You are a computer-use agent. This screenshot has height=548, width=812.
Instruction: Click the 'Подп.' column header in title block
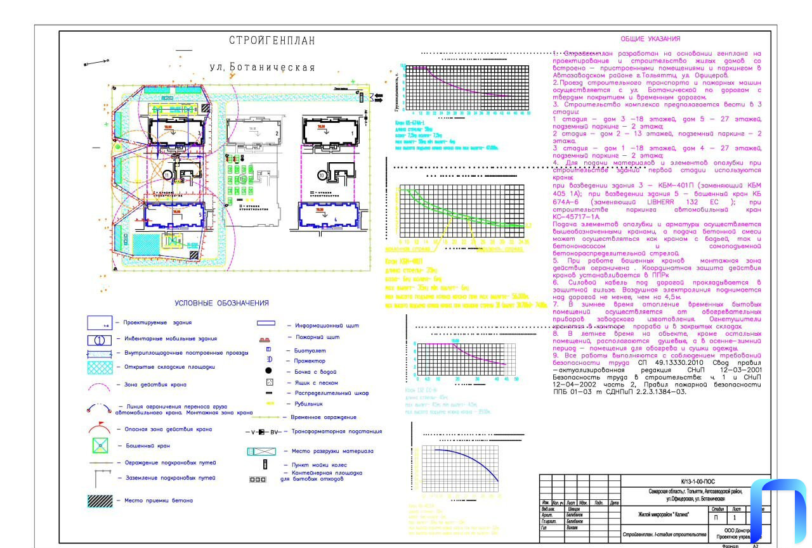[x=598, y=503]
